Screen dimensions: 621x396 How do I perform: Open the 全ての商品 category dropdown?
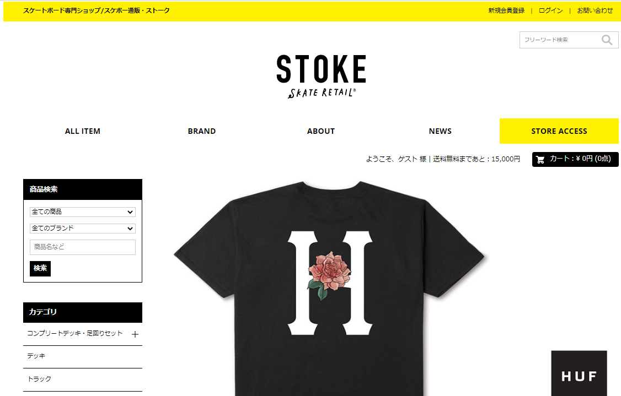tap(83, 212)
